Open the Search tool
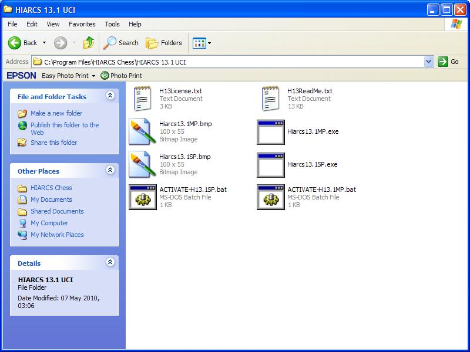 pos(120,43)
